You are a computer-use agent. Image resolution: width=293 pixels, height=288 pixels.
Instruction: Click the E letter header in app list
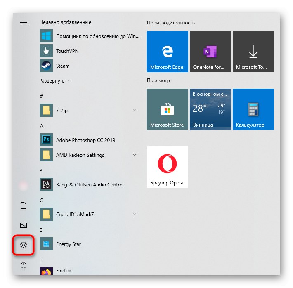click(41, 230)
